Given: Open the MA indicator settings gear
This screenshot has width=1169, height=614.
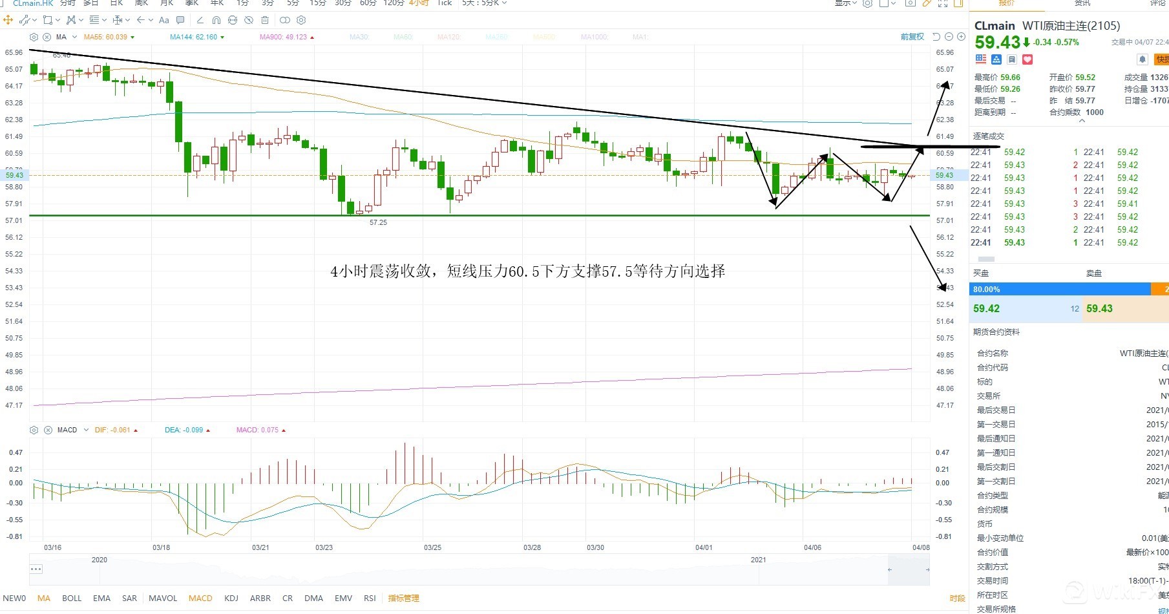Looking at the screenshot, I should point(34,37).
